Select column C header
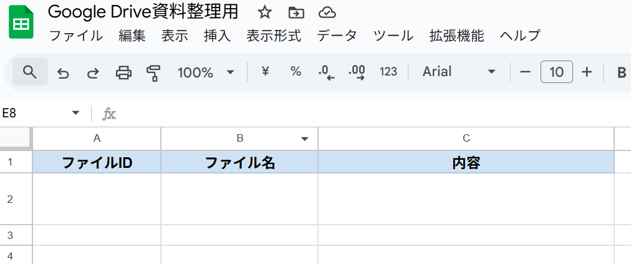This screenshot has width=631, height=264. click(466, 139)
